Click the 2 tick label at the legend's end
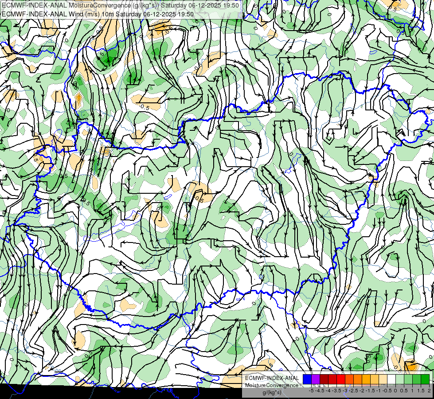 click(429, 391)
